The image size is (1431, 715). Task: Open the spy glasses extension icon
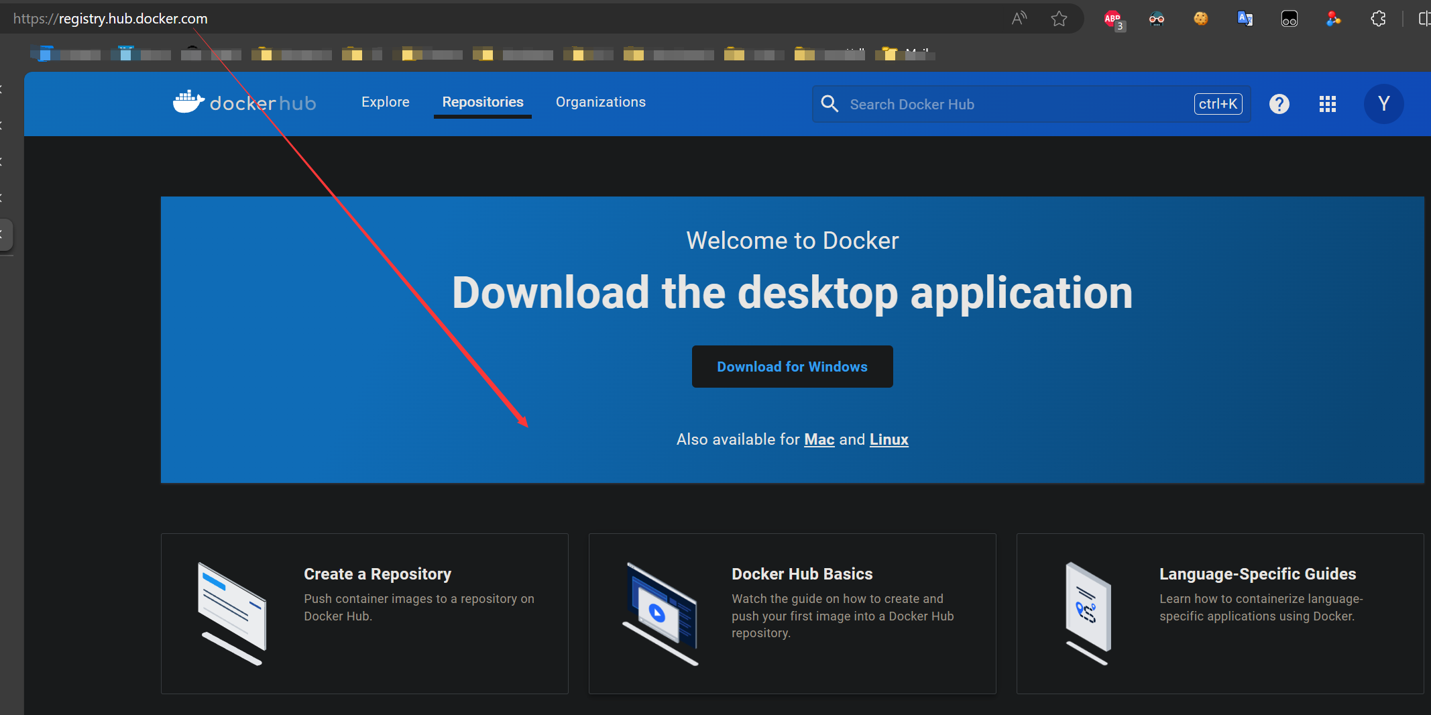[1157, 19]
